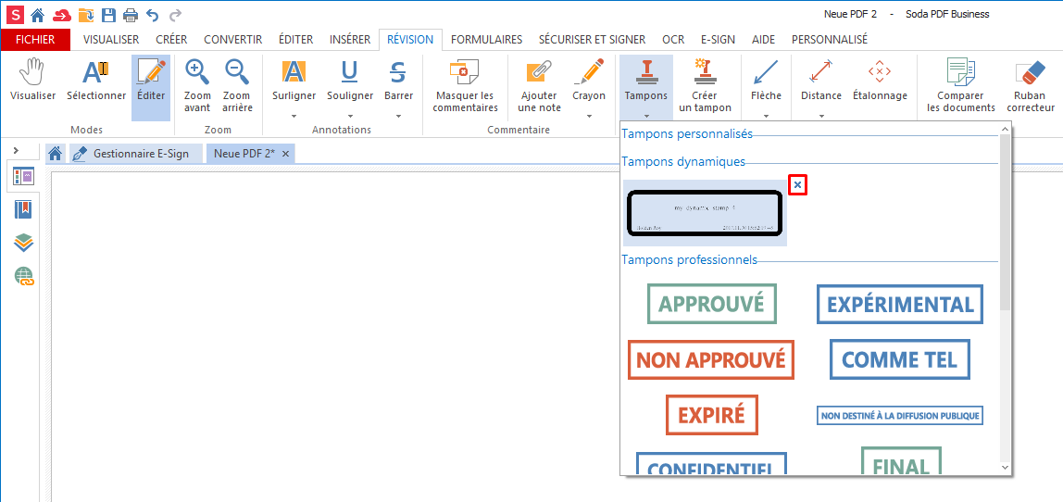This screenshot has width=1063, height=502.
Task: Save the document with the floppy disk icon
Action: coord(108,14)
